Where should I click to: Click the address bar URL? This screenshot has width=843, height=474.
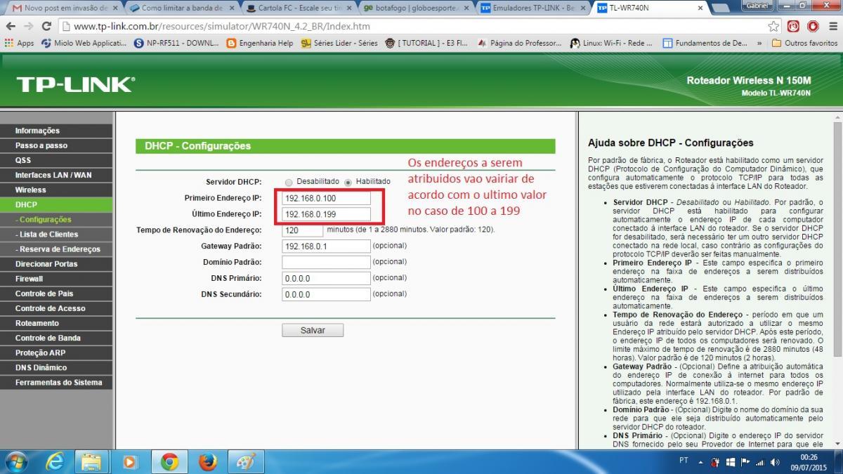click(222, 26)
